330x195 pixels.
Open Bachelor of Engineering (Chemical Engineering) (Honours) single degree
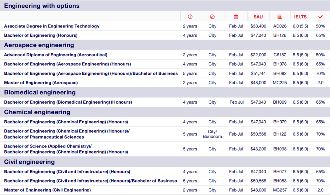click(x=66, y=122)
